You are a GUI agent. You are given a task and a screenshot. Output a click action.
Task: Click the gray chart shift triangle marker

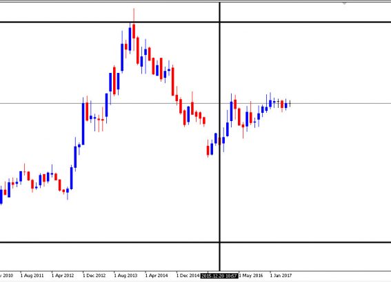click(x=344, y=3)
